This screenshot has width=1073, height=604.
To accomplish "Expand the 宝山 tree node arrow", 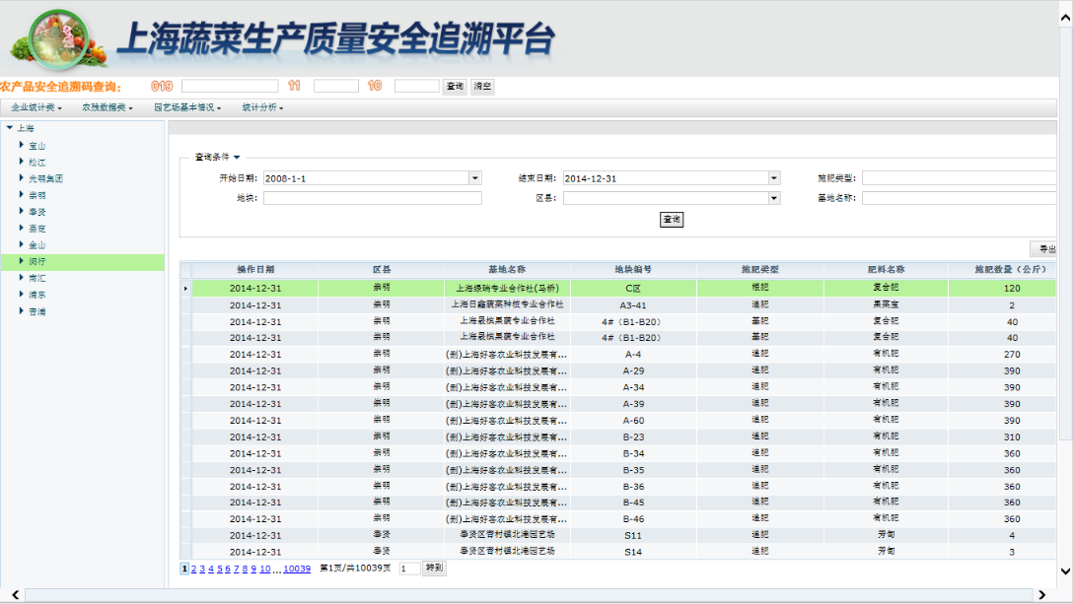I will [x=21, y=145].
